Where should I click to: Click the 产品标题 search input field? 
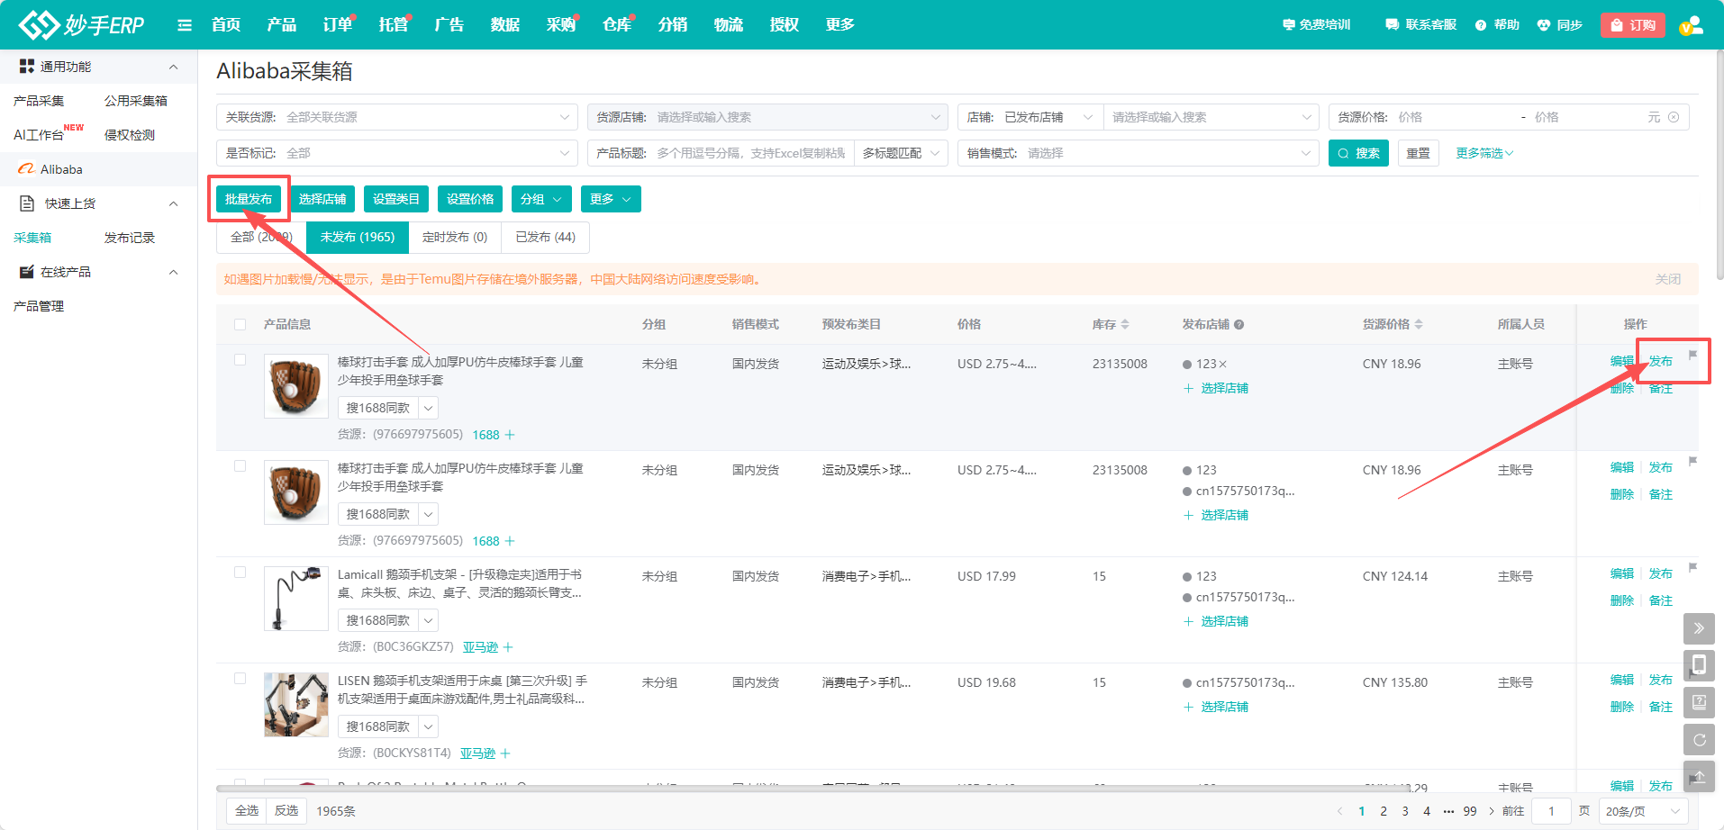(x=750, y=153)
